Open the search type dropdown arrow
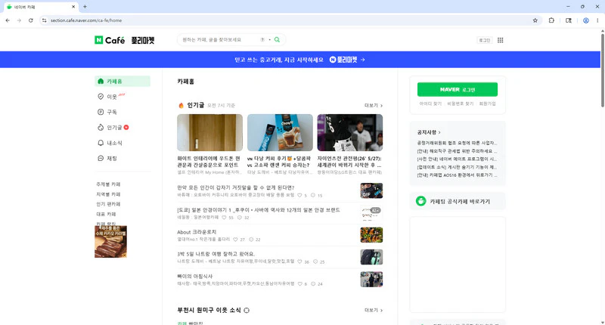Screen dimensions: 605x325 tap(270, 40)
